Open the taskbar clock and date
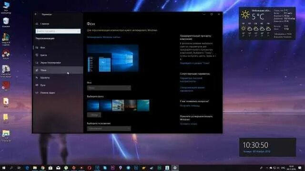305x171 pixels. click(291, 168)
